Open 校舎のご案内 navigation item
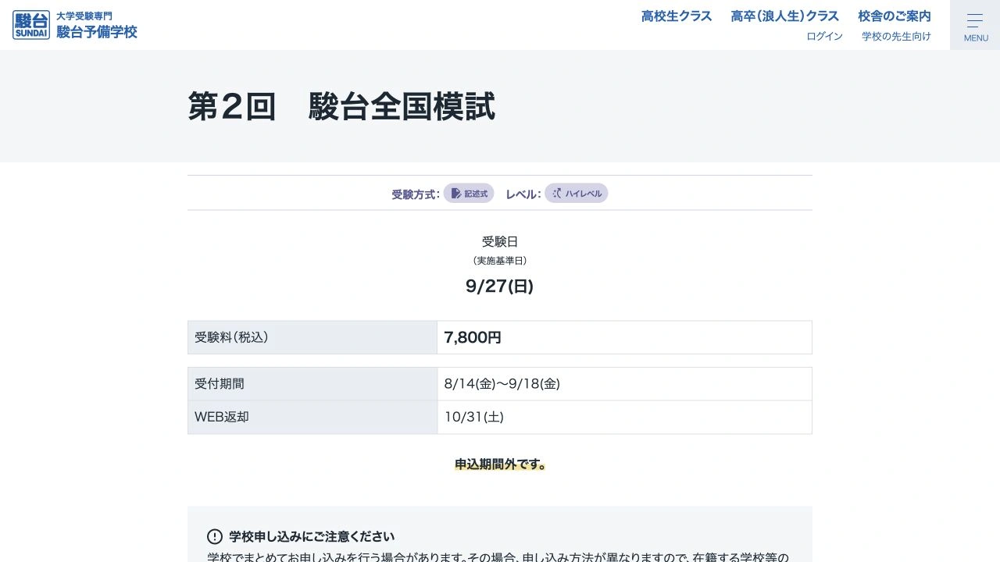The height and width of the screenshot is (562, 1000). pos(895,16)
